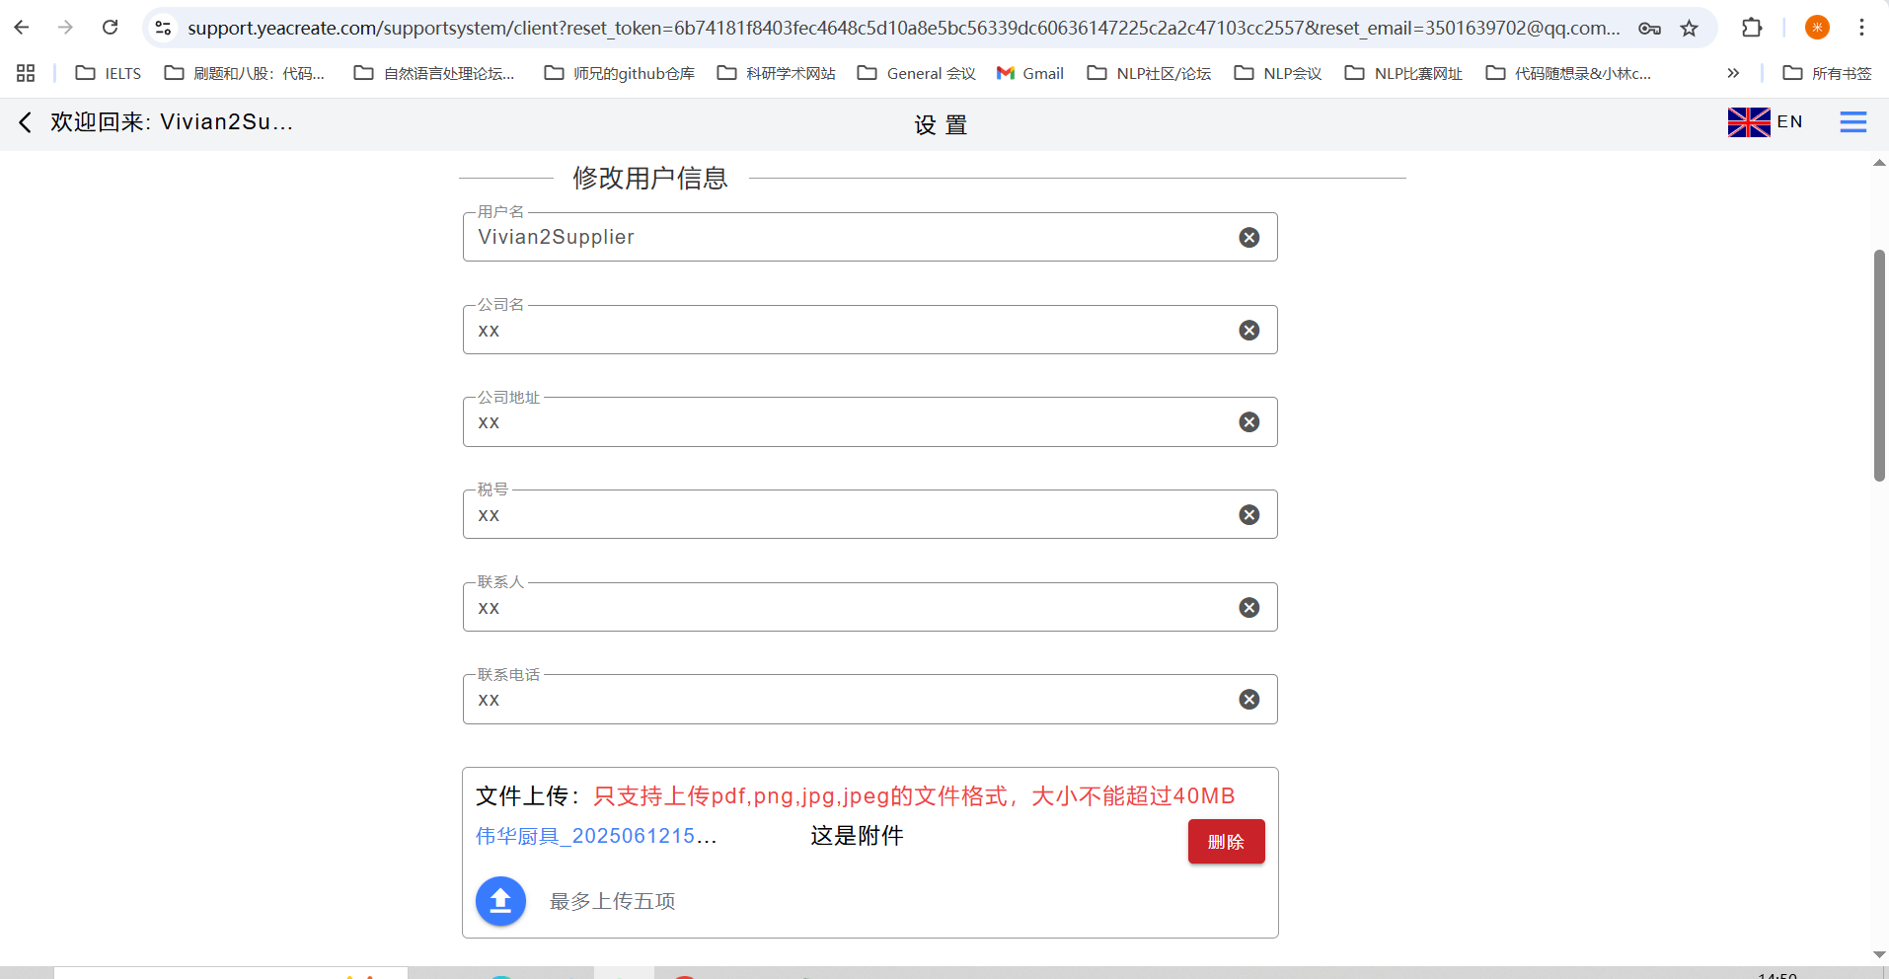Clear the 税号 field using its X icon
Image resolution: width=1889 pixels, height=979 pixels.
coord(1248,515)
